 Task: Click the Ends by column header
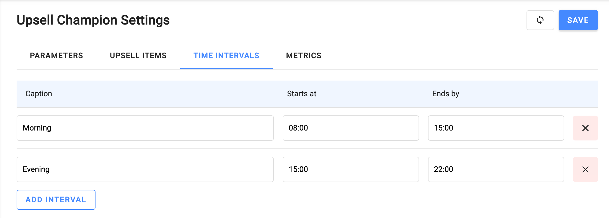(x=446, y=94)
